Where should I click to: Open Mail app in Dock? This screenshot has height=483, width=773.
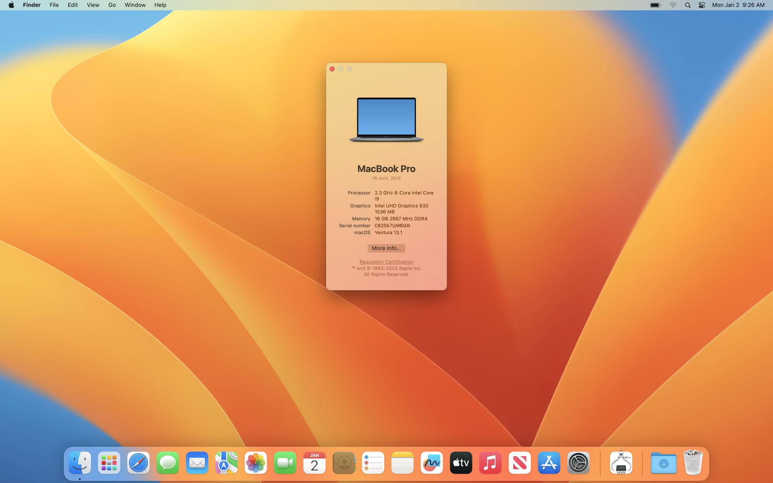[197, 463]
